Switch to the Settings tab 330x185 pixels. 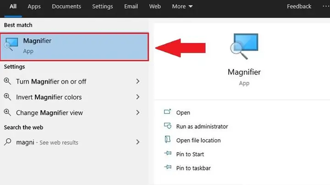103,6
